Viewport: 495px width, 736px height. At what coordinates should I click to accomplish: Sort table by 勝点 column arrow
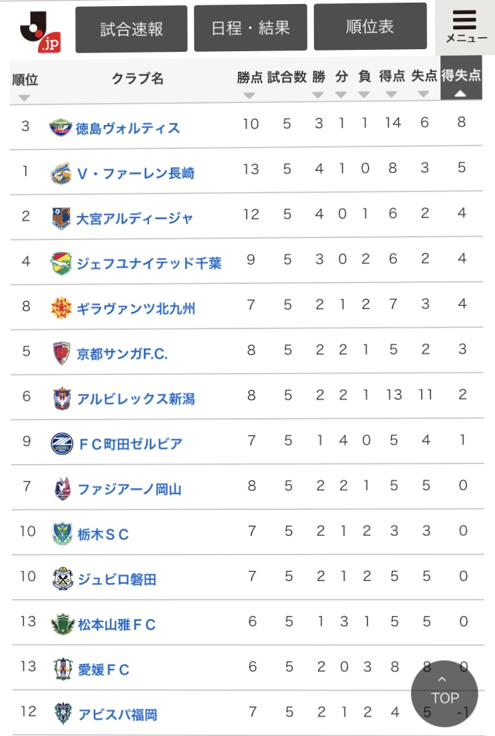pyautogui.click(x=249, y=95)
